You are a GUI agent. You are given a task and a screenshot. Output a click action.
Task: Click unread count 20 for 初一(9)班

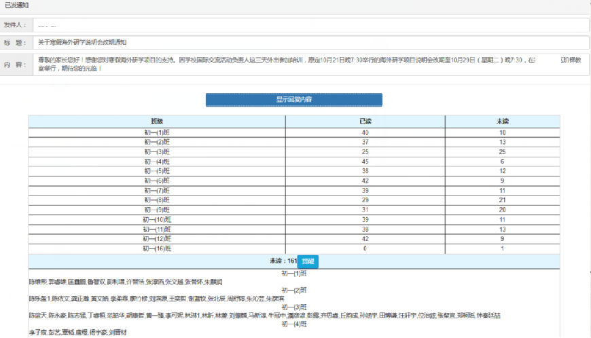503,210
